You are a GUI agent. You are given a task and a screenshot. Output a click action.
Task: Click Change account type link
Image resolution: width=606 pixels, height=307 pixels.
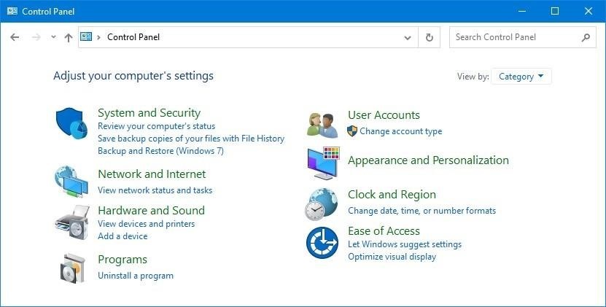click(x=401, y=131)
